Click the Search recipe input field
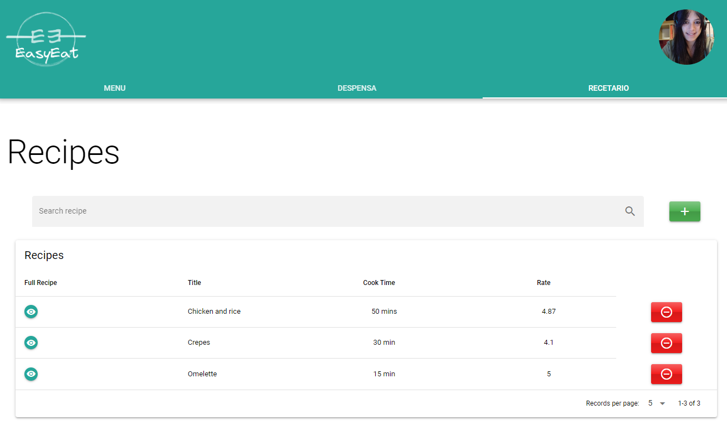This screenshot has width=727, height=425. (x=277, y=211)
